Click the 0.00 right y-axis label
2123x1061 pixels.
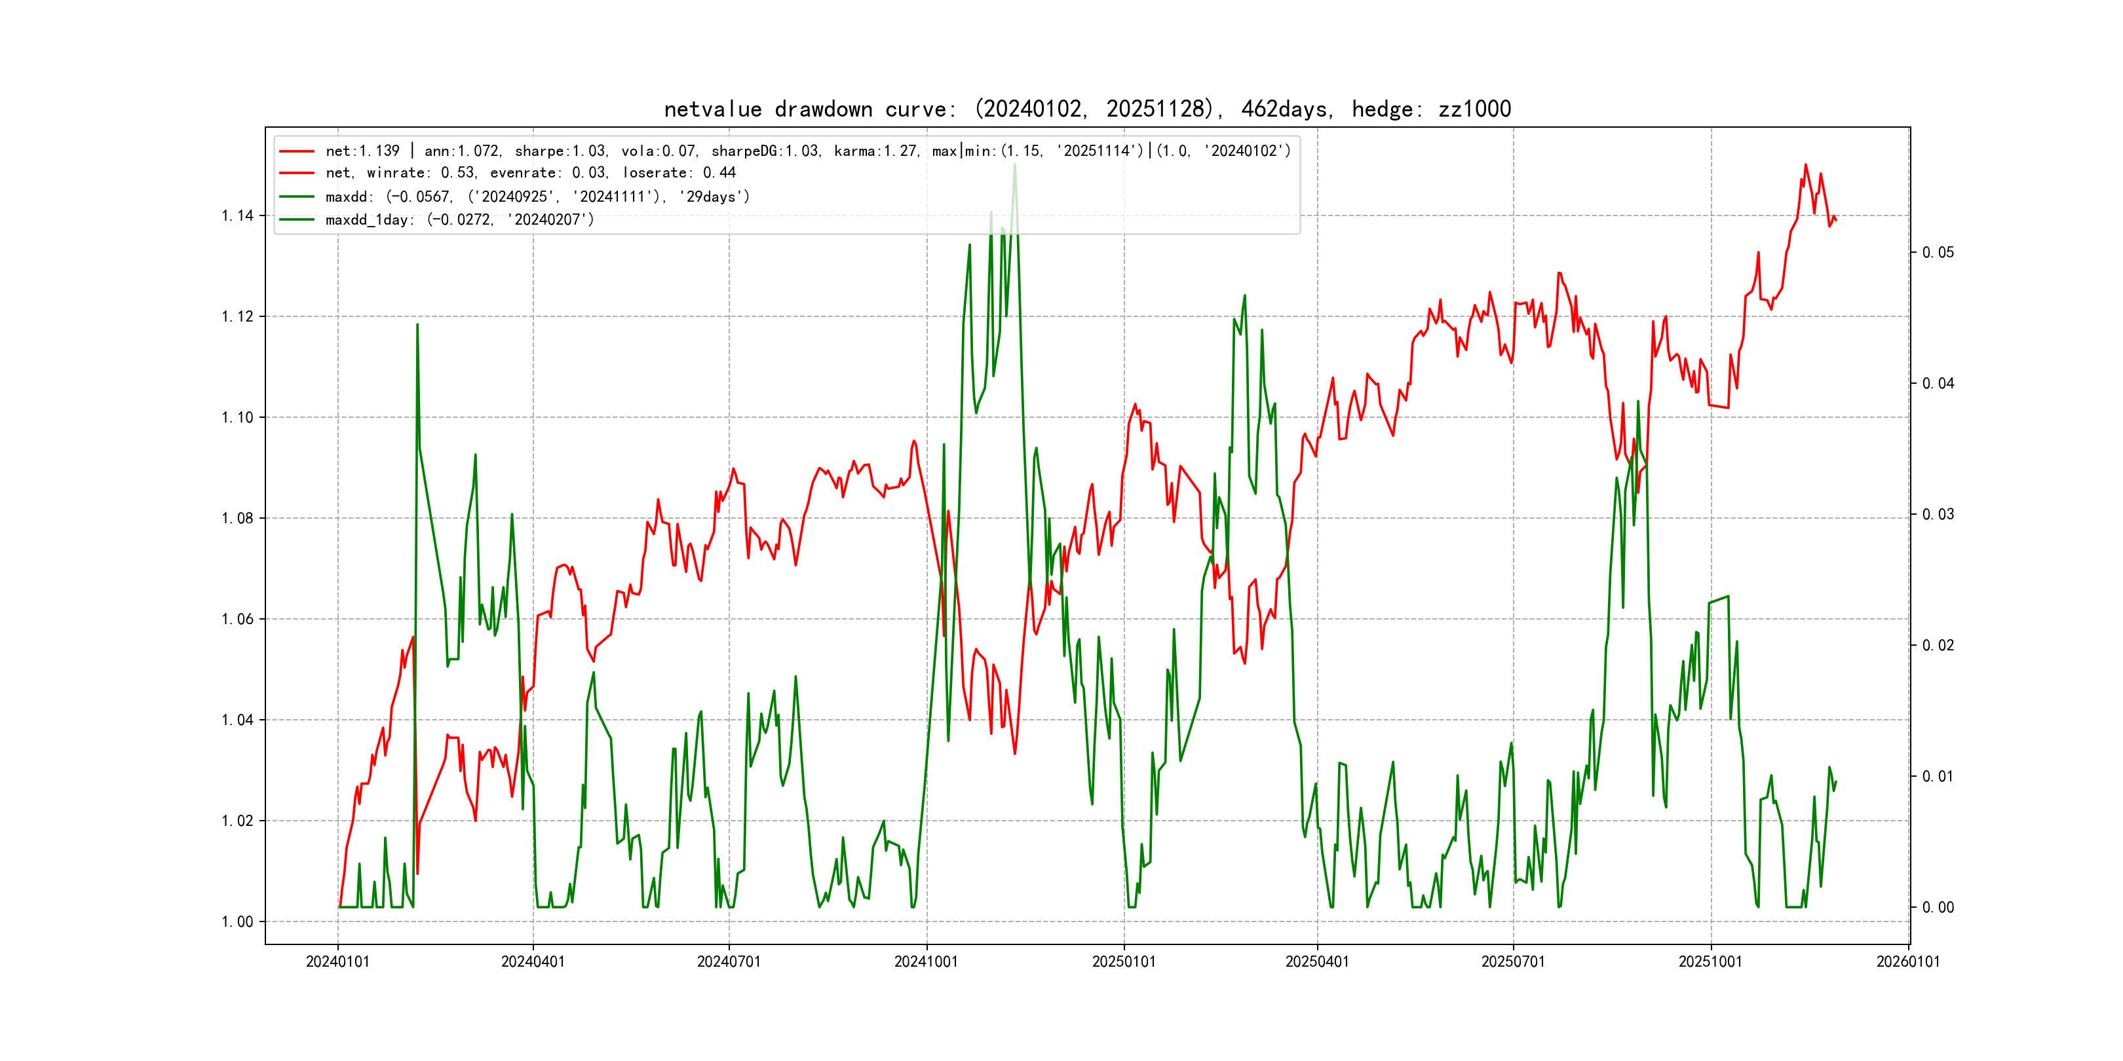(1938, 907)
